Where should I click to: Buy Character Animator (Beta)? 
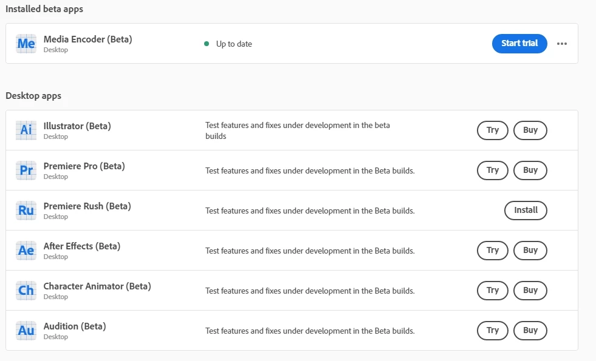tap(530, 291)
